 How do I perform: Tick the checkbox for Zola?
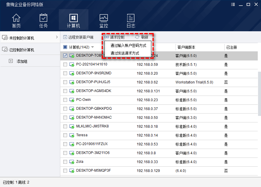pos(65,162)
